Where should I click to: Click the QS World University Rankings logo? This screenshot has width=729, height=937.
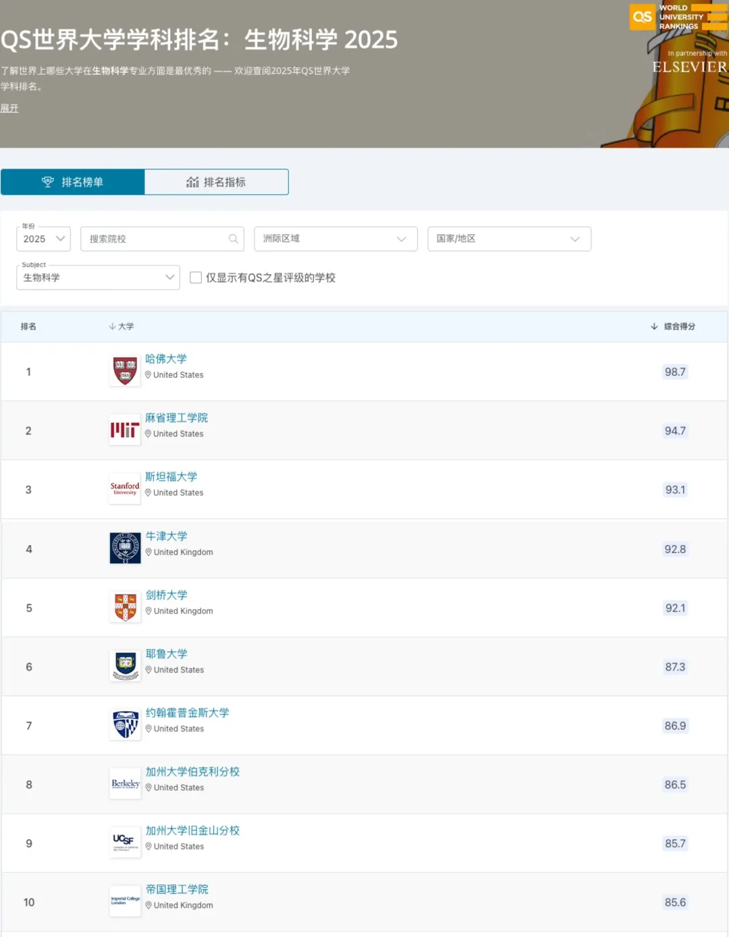coord(678,17)
